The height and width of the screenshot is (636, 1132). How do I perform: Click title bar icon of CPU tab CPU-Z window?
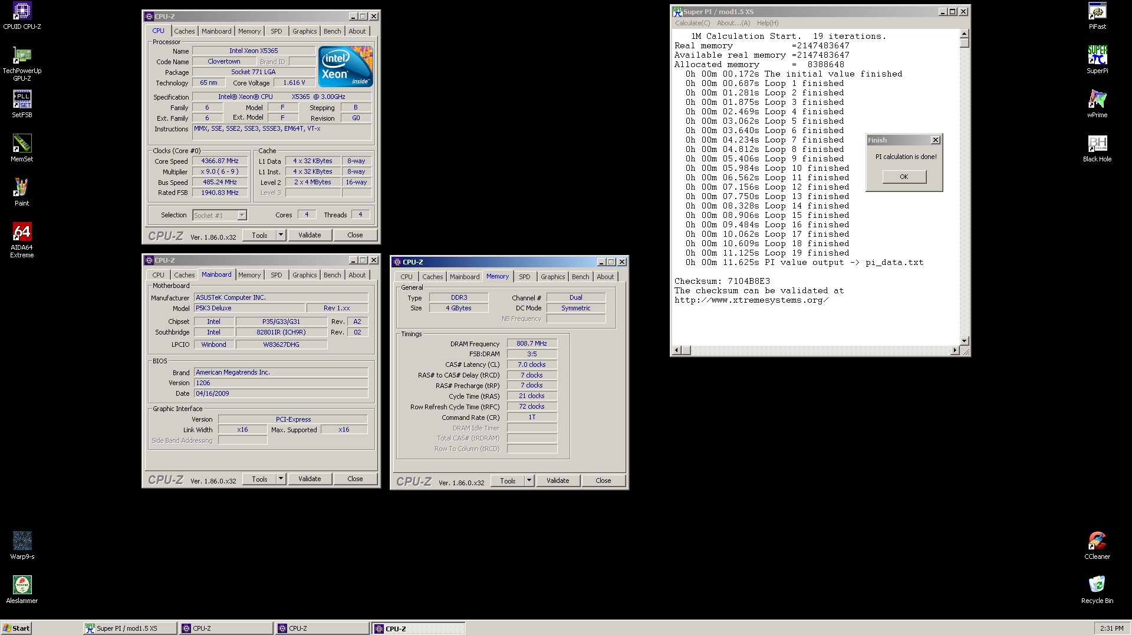(x=149, y=16)
